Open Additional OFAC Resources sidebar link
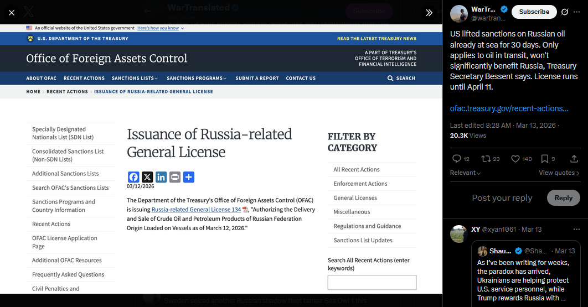Image resolution: width=588 pixels, height=307 pixels. 67,260
